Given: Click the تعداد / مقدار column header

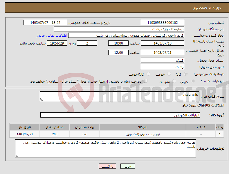Looking at the screenshot, I should click(55, 127).
